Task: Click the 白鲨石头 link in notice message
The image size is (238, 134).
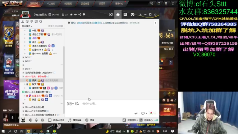Action: (97, 23)
